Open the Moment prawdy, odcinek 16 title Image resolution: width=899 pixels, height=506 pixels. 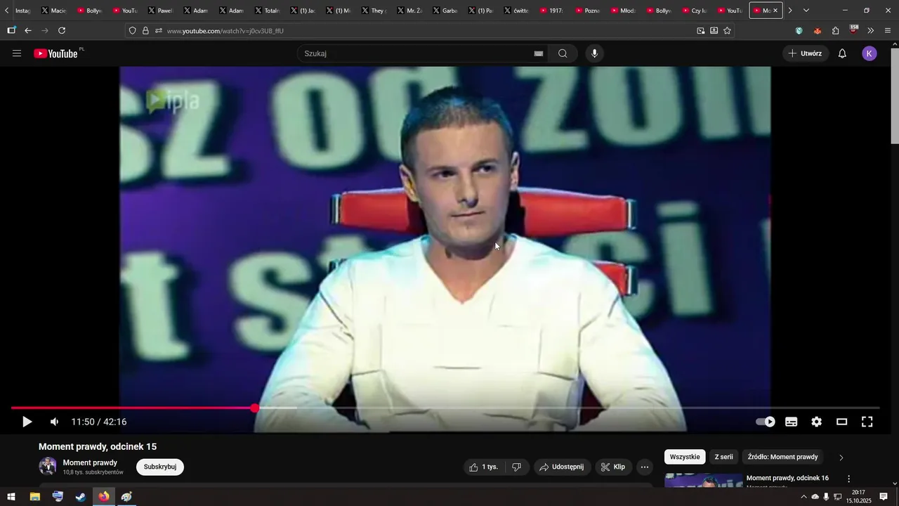coord(787,478)
